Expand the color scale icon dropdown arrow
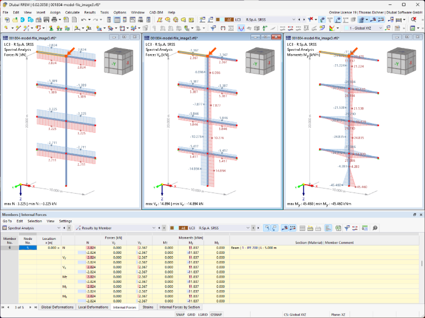This screenshot has width=425, height=318. pyautogui.click(x=338, y=28)
